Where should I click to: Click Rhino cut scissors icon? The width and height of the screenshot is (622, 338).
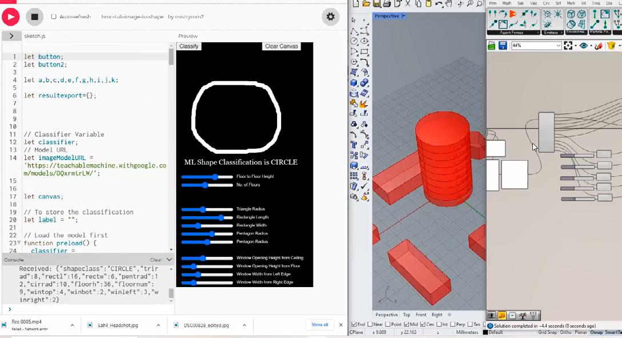[408, 3]
